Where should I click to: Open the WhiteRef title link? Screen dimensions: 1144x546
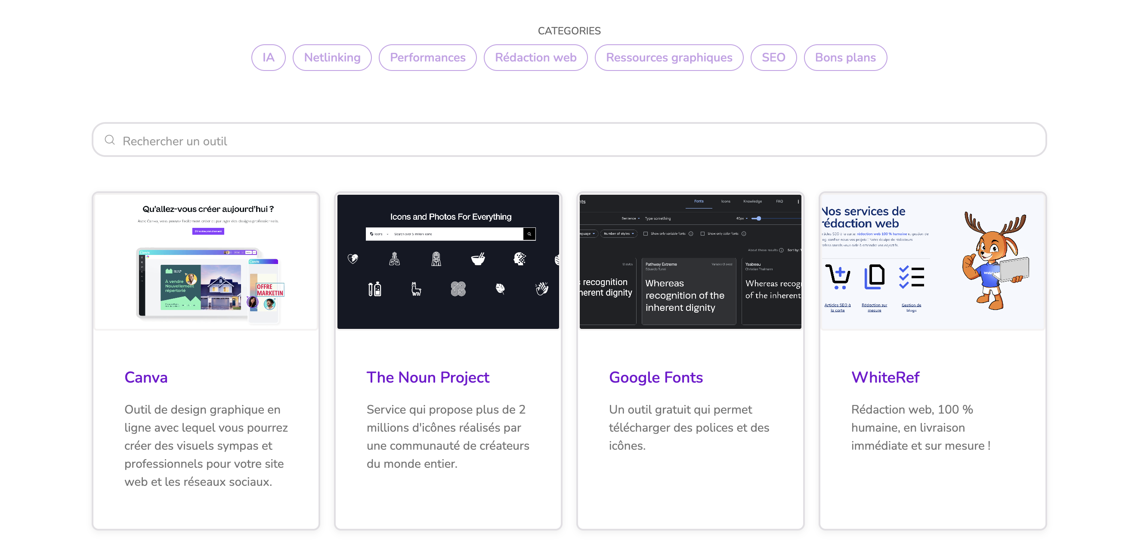click(x=885, y=377)
